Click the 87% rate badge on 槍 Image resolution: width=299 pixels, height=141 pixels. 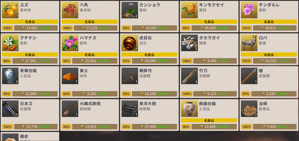(x=245, y=94)
